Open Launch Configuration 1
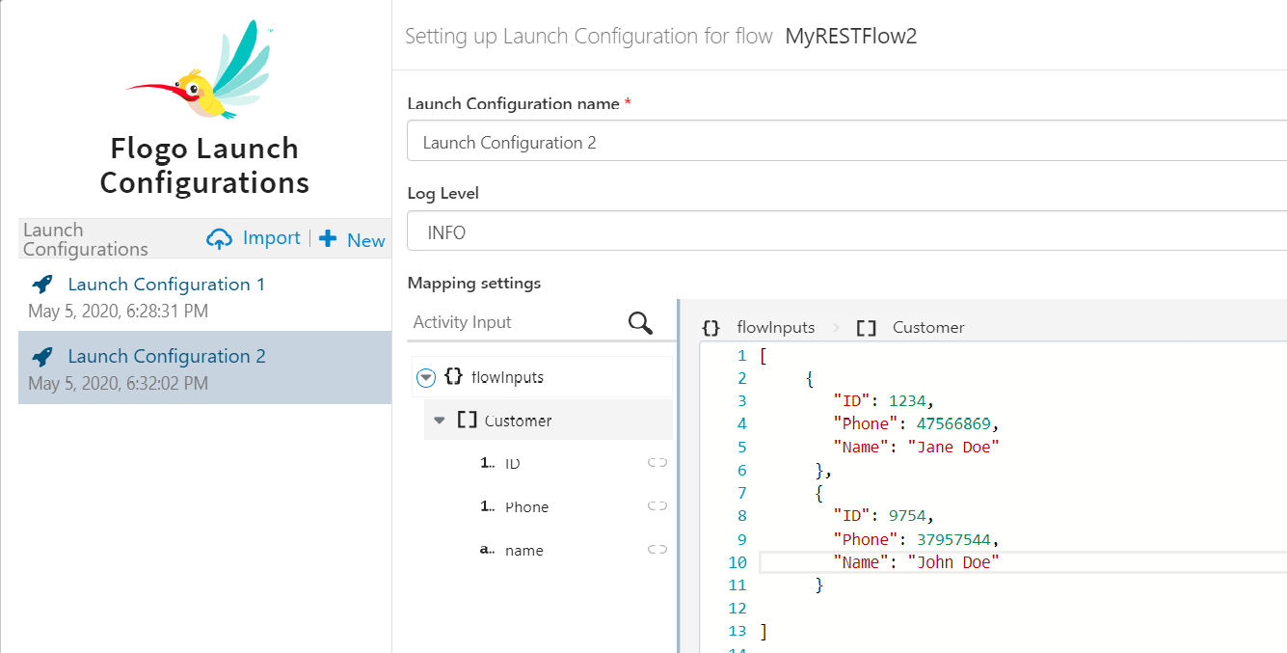Viewport: 1287px width, 653px height. [x=166, y=285]
